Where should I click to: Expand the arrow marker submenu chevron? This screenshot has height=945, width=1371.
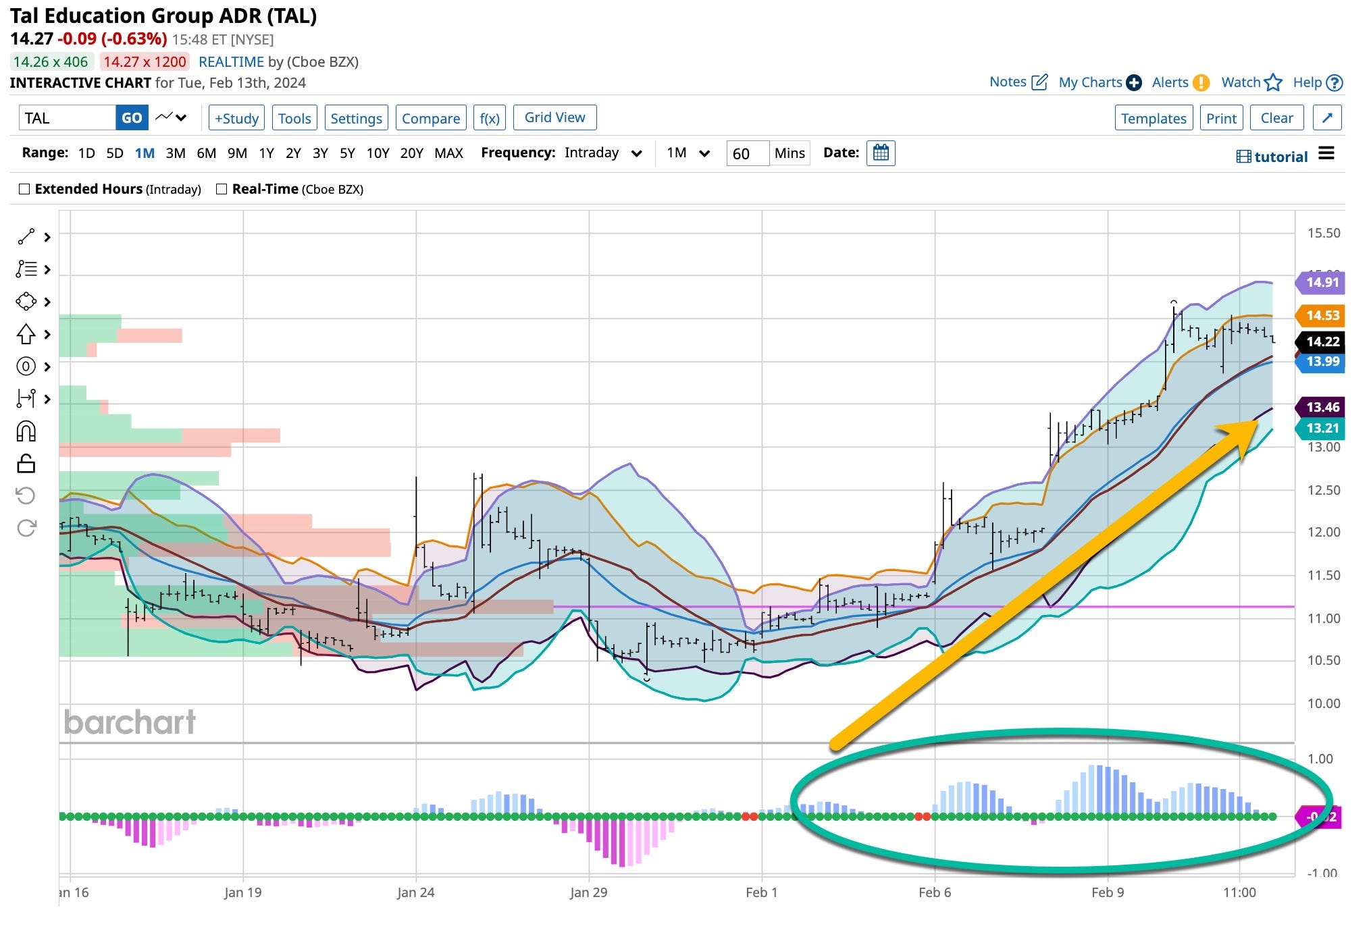click(x=47, y=334)
